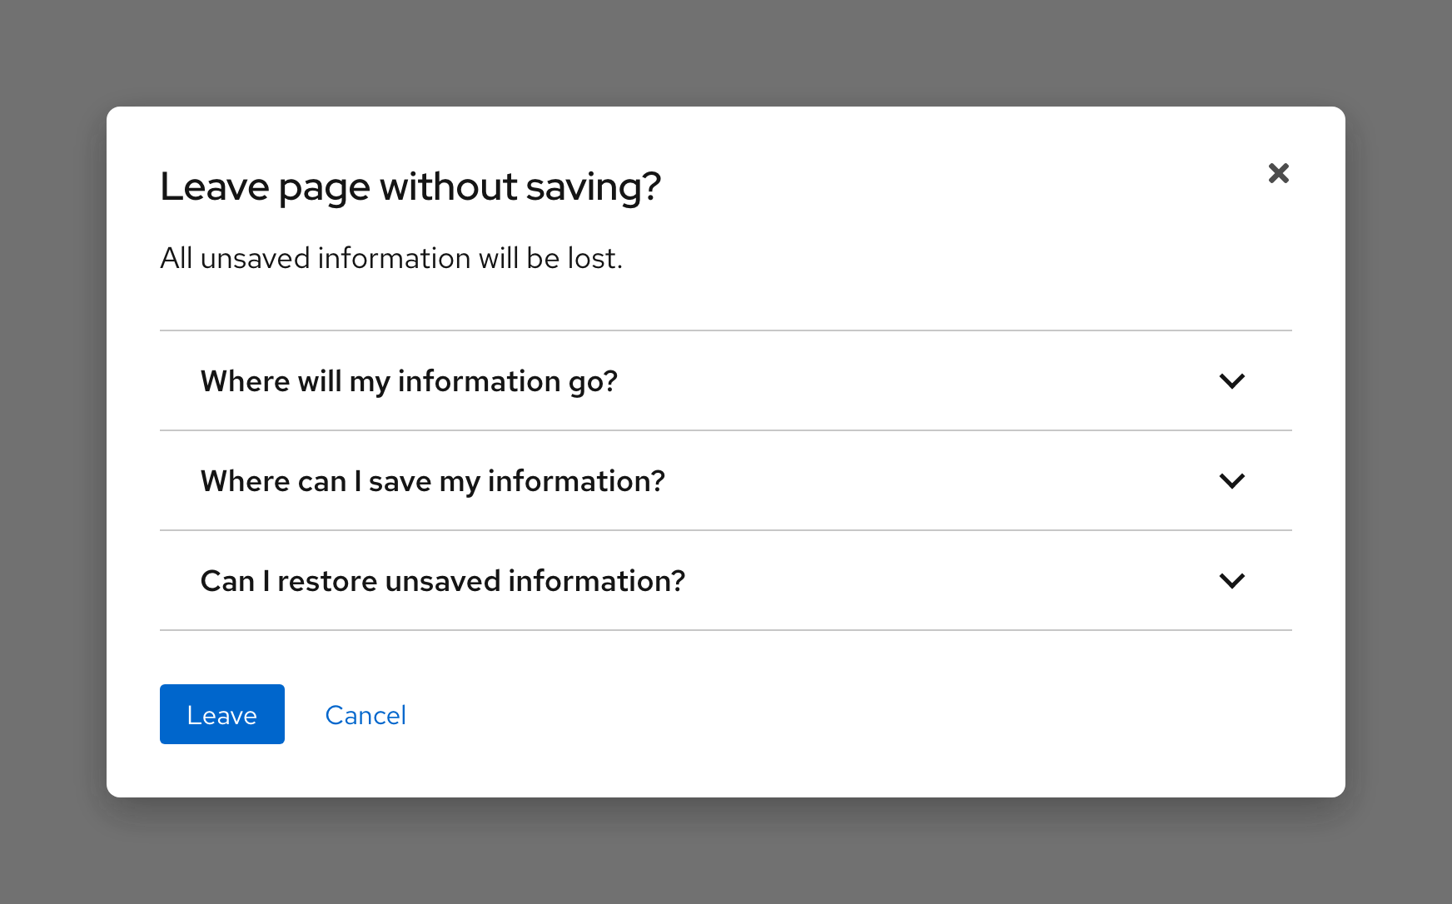Image resolution: width=1452 pixels, height=904 pixels.
Task: Click the Cancel link
Action: pyautogui.click(x=365, y=715)
